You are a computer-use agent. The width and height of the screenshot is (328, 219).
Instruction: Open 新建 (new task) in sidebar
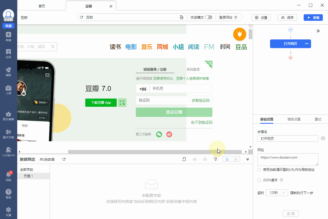point(8,37)
